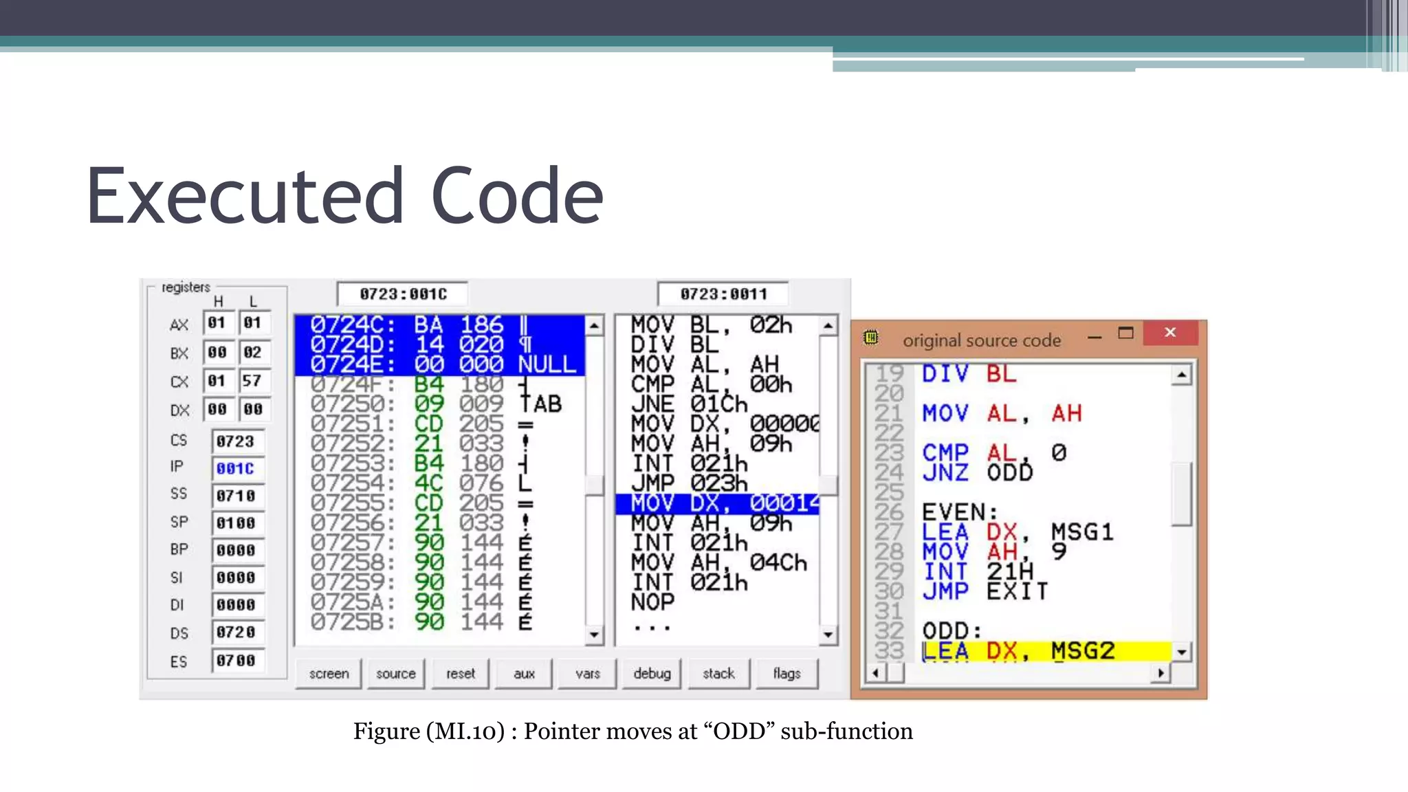The height and width of the screenshot is (792, 1408).
Task: Select the SS register field 0710
Action: 238,496
